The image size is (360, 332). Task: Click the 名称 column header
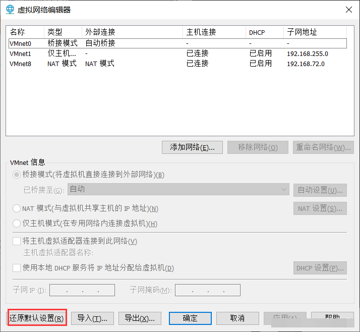pyautogui.click(x=25, y=32)
